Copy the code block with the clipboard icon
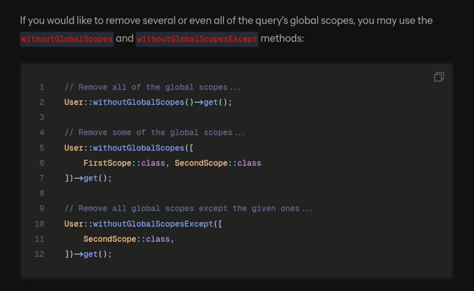The height and width of the screenshot is (291, 474). pos(439,77)
